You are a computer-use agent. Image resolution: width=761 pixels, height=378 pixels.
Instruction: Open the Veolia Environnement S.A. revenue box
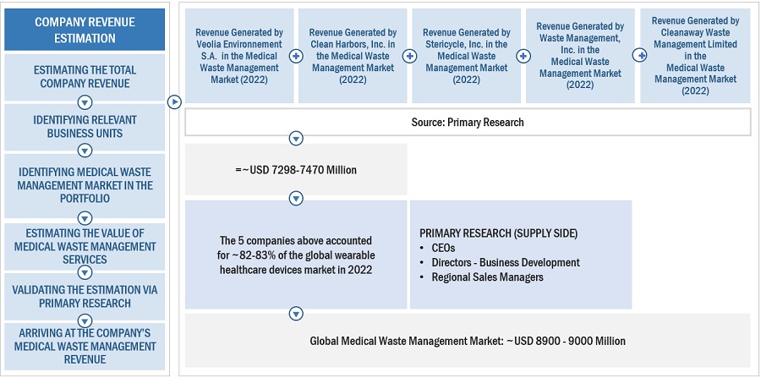(239, 56)
